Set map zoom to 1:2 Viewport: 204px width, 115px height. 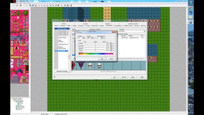click(x=42, y=5)
